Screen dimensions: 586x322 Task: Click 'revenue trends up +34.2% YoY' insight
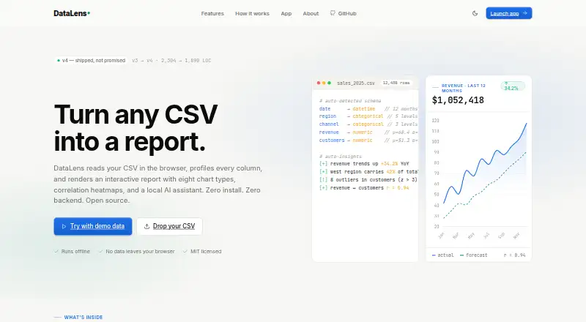pos(364,164)
